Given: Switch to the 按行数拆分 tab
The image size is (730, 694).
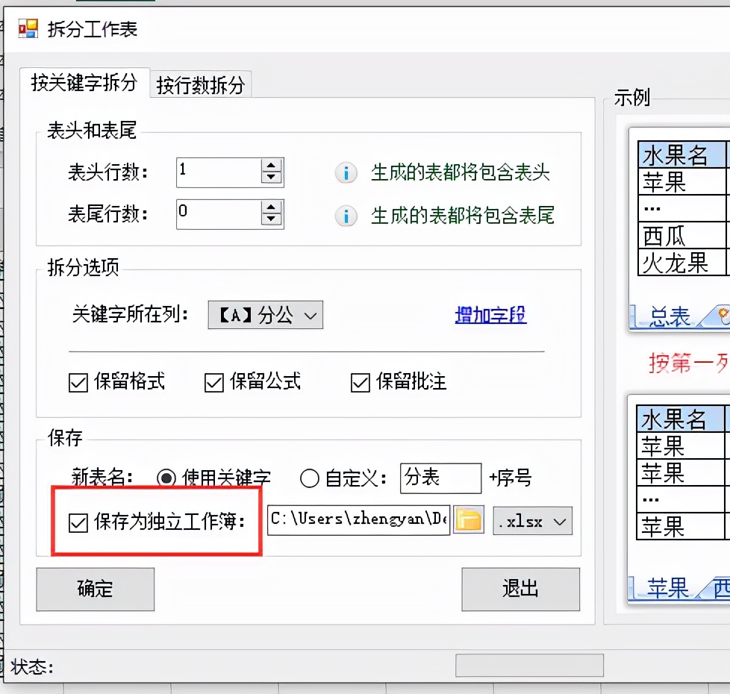Looking at the screenshot, I should tap(200, 84).
